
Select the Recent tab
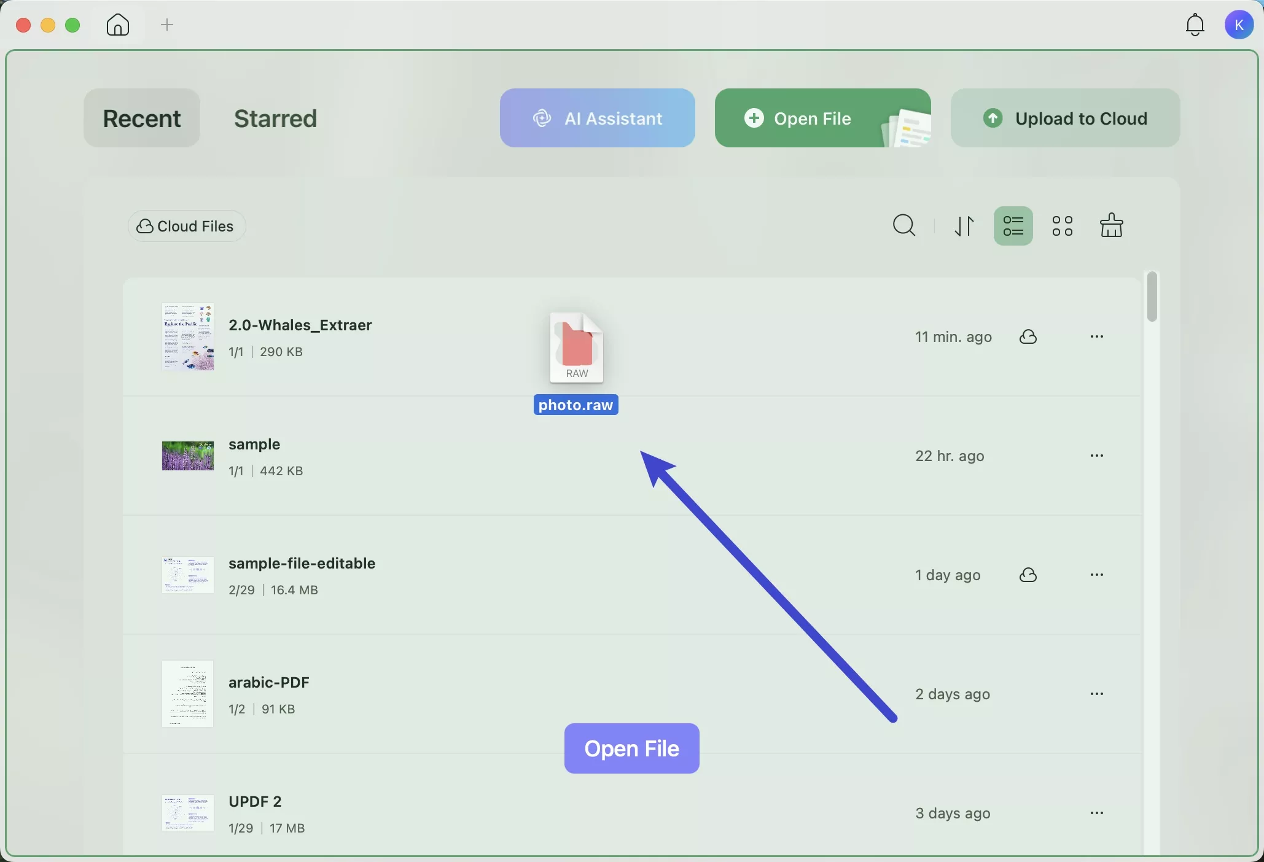(141, 118)
